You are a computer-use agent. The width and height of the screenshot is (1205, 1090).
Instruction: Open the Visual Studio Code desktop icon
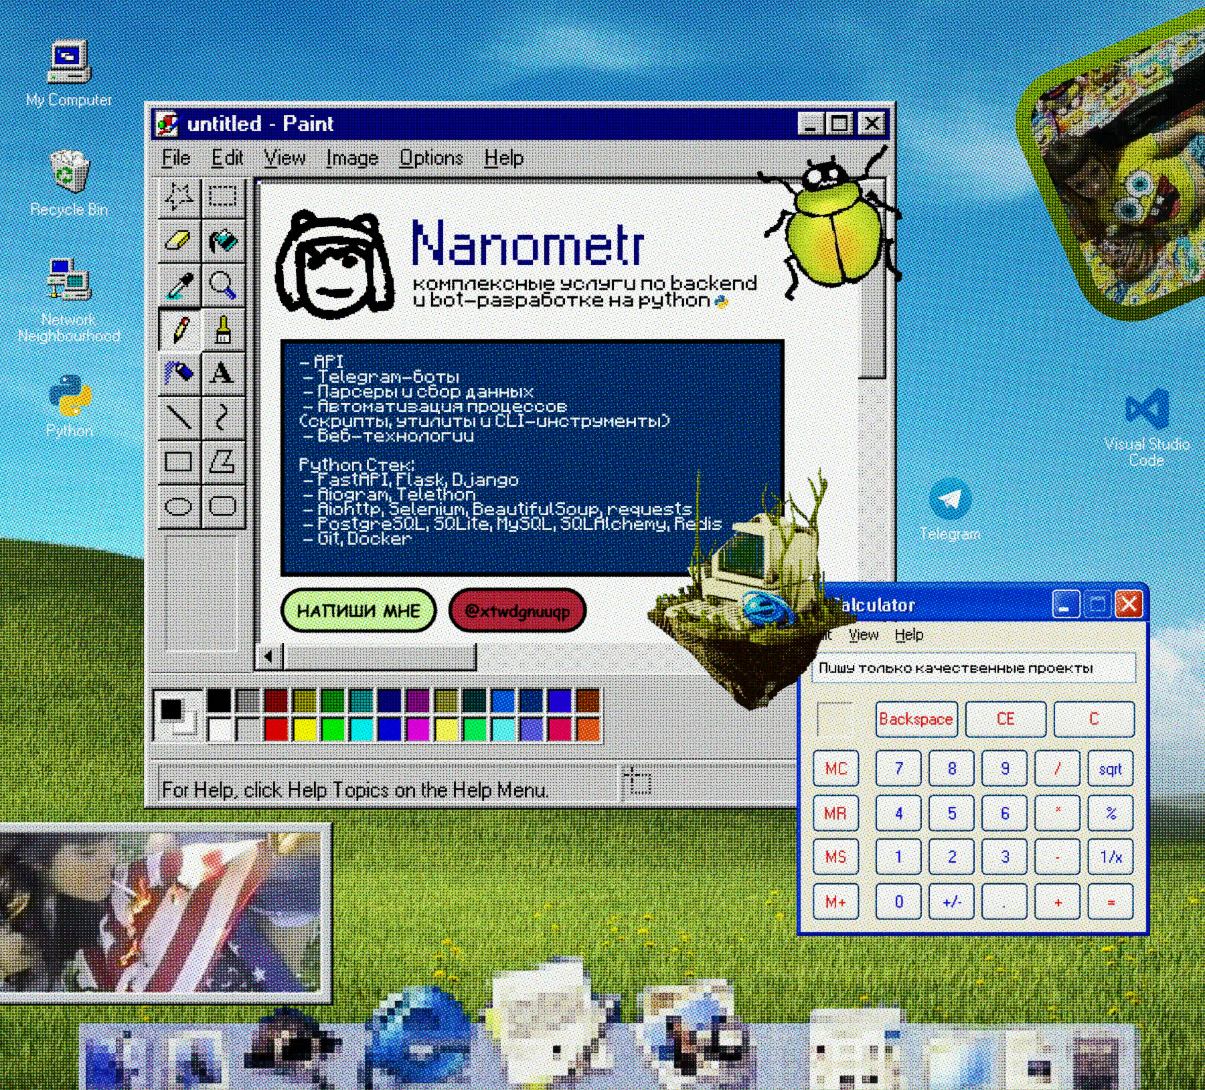(1147, 410)
